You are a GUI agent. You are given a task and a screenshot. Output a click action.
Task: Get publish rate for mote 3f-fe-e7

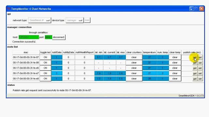click(x=195, y=73)
